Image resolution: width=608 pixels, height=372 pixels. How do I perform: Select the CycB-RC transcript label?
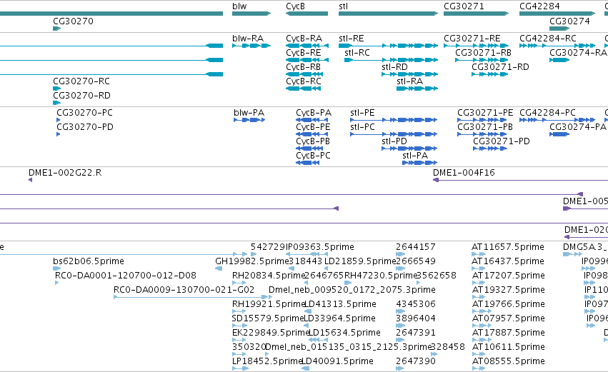click(x=304, y=81)
